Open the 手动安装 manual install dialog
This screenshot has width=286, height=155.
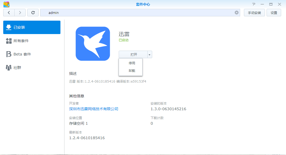[254, 13]
